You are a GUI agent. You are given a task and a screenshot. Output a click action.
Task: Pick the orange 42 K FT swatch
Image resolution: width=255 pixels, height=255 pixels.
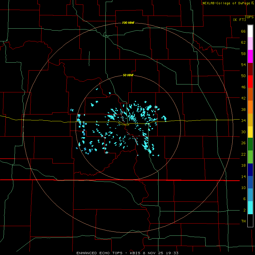[250, 107]
